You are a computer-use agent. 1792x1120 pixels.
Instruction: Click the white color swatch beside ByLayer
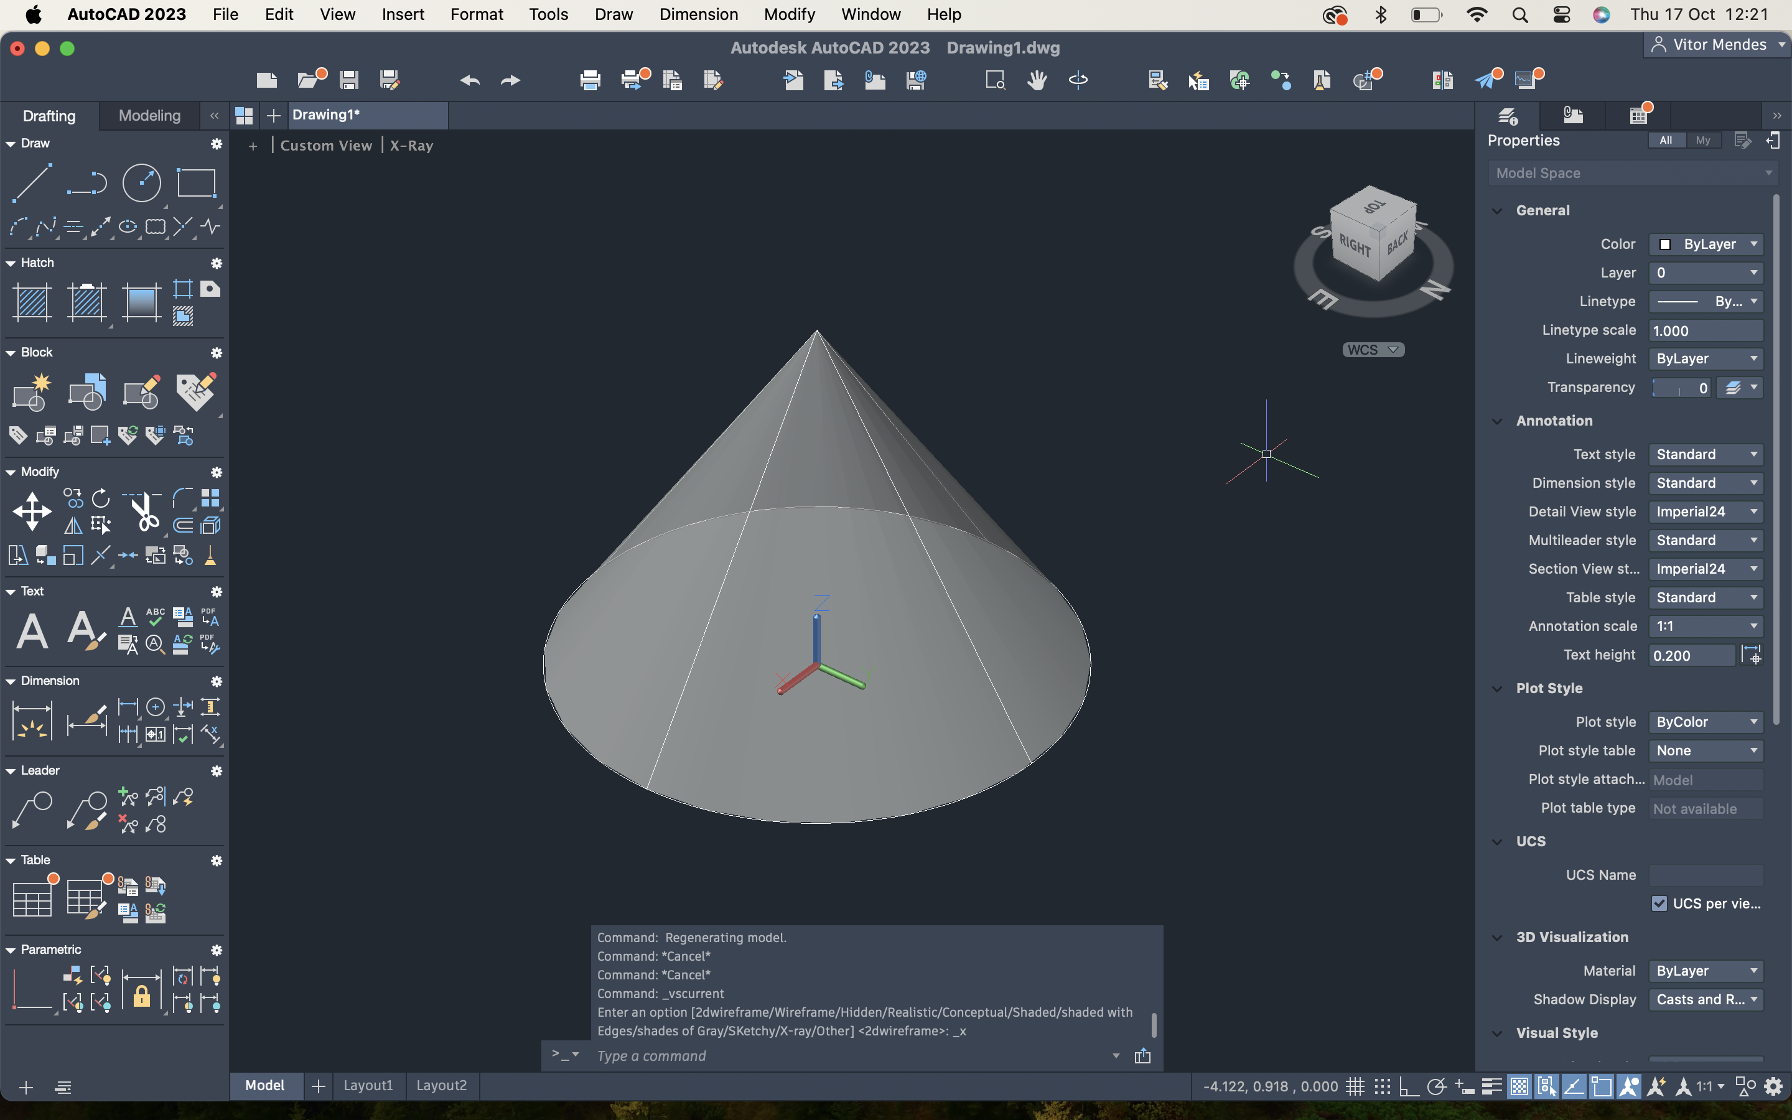click(x=1664, y=245)
